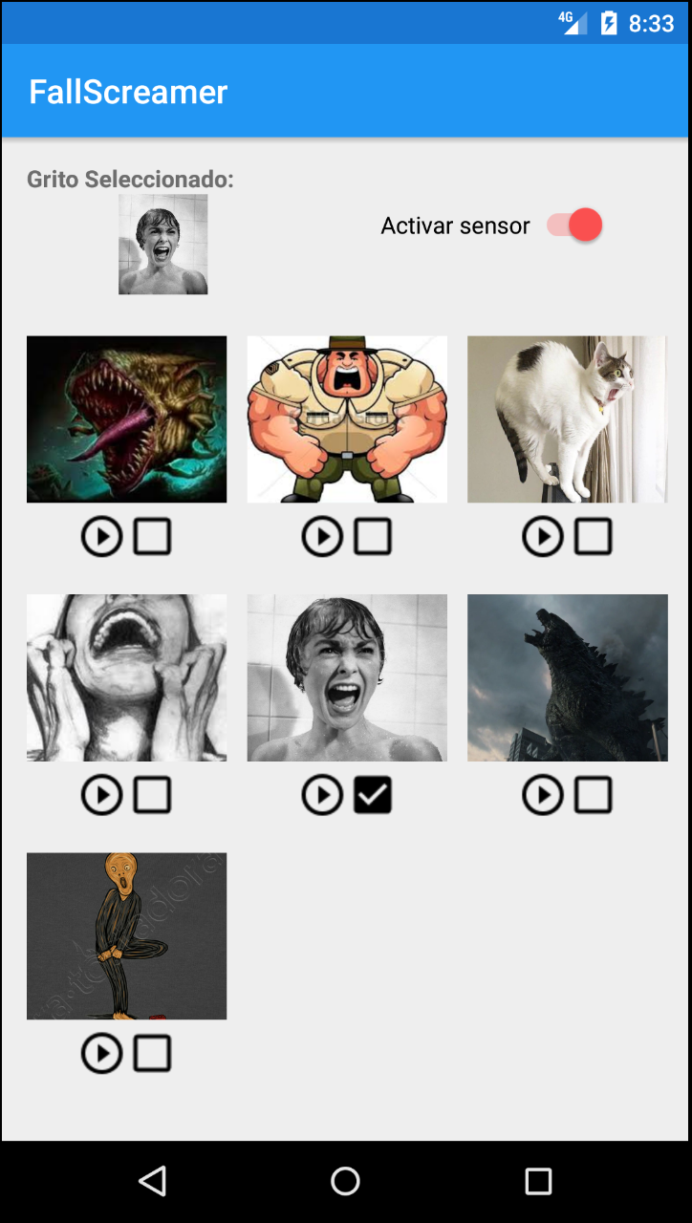Uncheck the shower scene woman scream
This screenshot has width=692, height=1223.
click(x=373, y=795)
